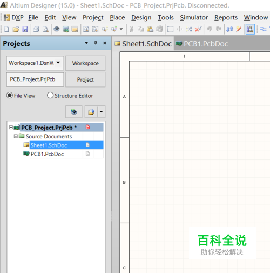Open dropdown arrow beside the folder icon button
The image size is (270, 273).
[x=102, y=112]
